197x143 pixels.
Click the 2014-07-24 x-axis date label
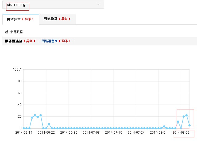point(136,133)
